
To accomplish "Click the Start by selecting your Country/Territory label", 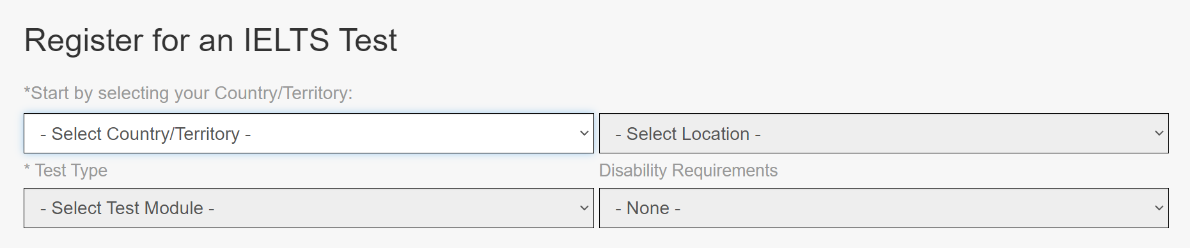I will click(x=188, y=93).
